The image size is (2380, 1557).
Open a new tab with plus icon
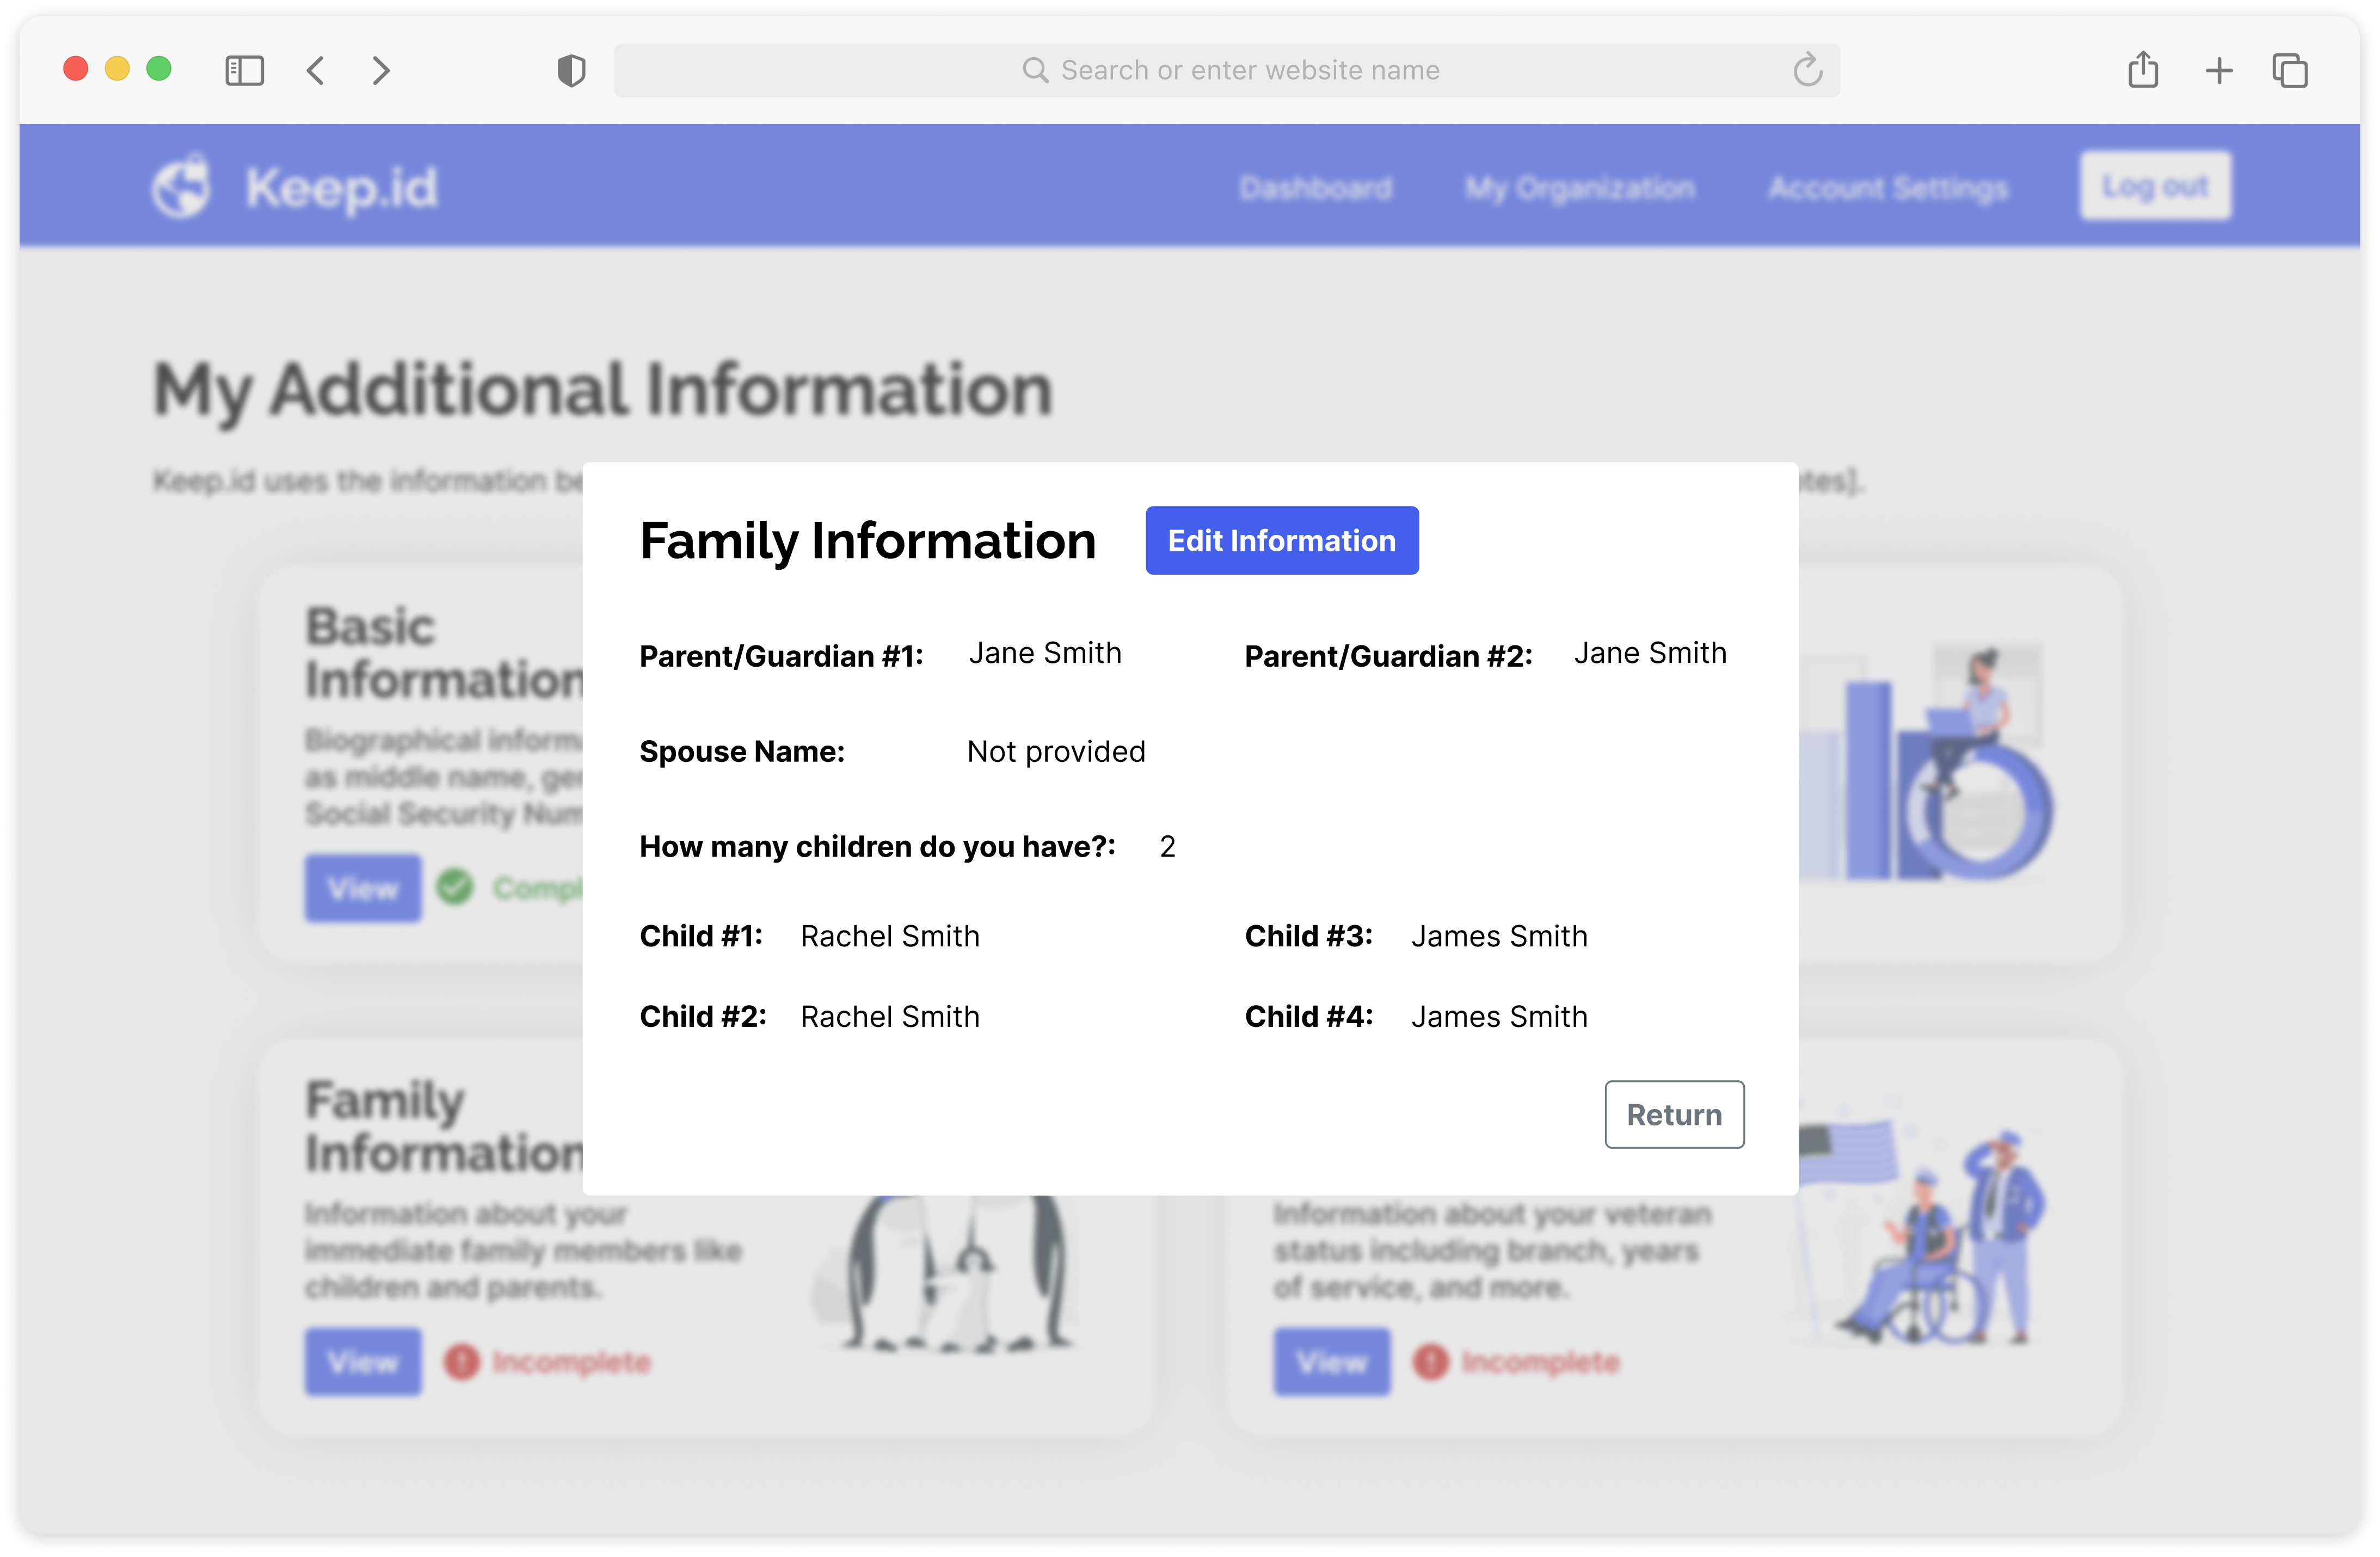2219,70
